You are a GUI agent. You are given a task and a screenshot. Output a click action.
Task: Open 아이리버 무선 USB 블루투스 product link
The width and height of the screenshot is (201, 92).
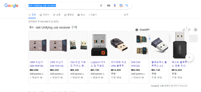click(x=119, y=64)
